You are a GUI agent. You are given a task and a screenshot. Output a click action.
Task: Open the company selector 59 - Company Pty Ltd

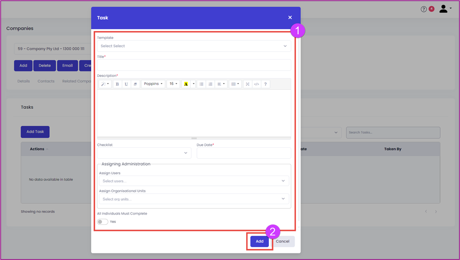(x=53, y=49)
